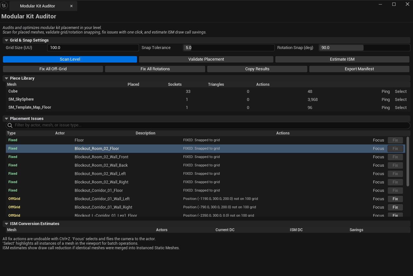This screenshot has width=413, height=276.
Task: Focus on Blockout_Room_02_Wall_Right actor
Action: pyautogui.click(x=378, y=182)
